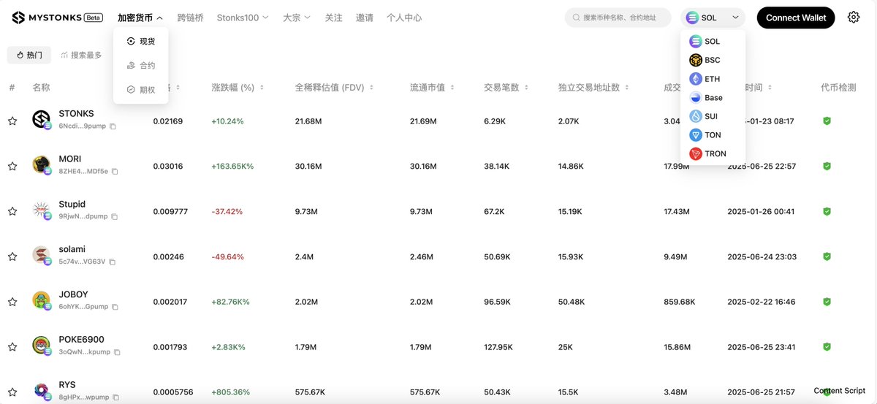
Task: Click RYS change value +805.36%
Action: pos(230,392)
